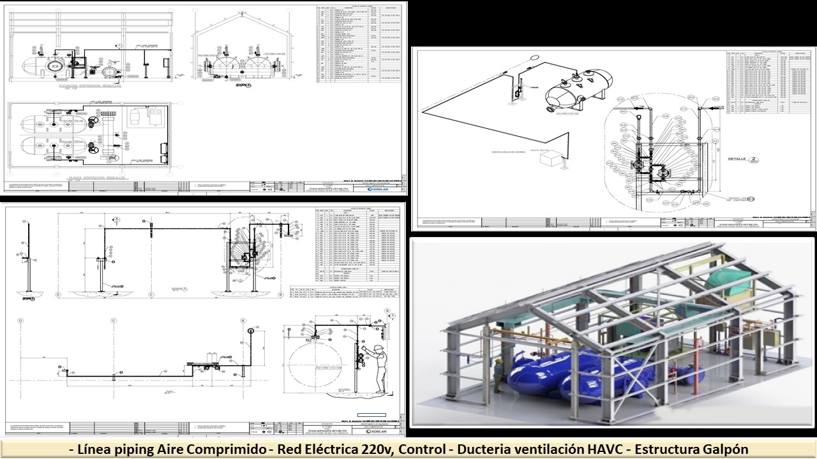
Task: Click the N2 nozzle label
Action: click(308, 340)
